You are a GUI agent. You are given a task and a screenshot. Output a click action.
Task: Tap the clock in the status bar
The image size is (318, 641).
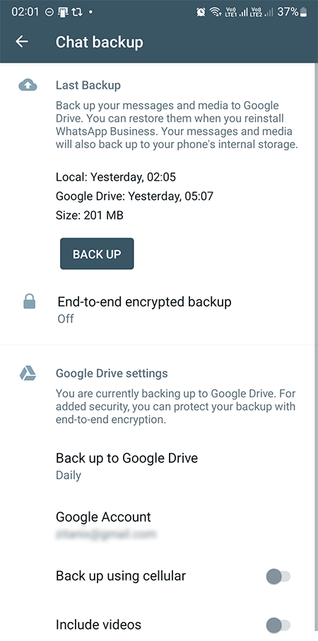[25, 12]
